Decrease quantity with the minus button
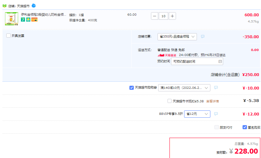 click(154, 16)
